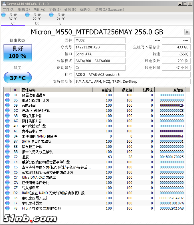Click the 37 °C temperature button
This screenshot has width=194, height=225.
pyautogui.click(x=17, y=78)
